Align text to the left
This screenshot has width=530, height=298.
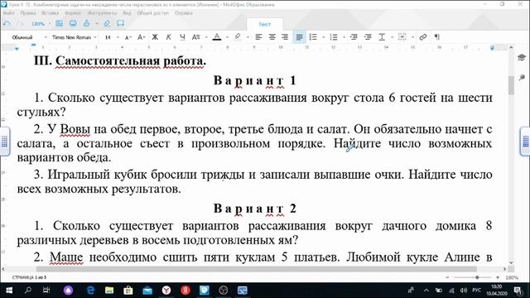tap(258, 37)
